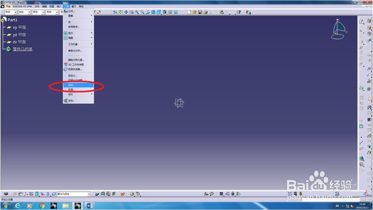Viewport: 373px width, 210px height.
Task: Choose 公式 formula menu entry
Action: [x=78, y=11]
